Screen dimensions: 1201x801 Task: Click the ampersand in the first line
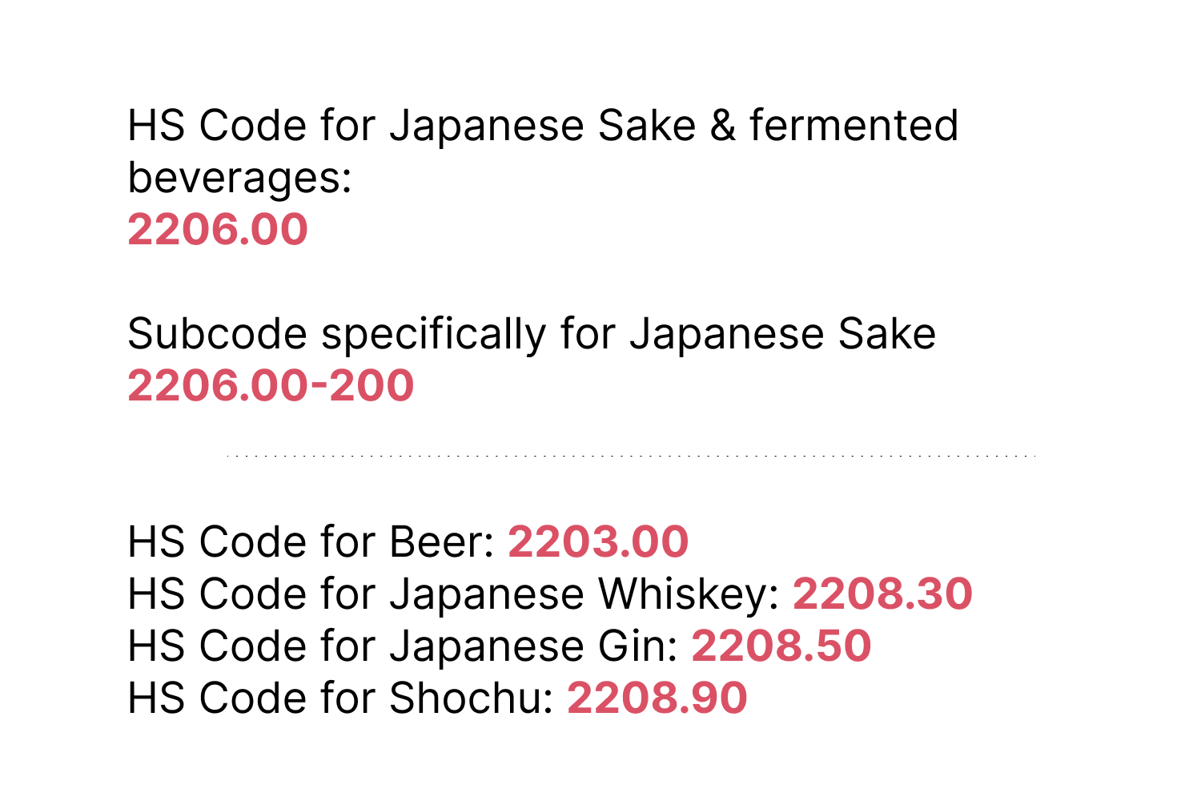pyautogui.click(x=723, y=127)
